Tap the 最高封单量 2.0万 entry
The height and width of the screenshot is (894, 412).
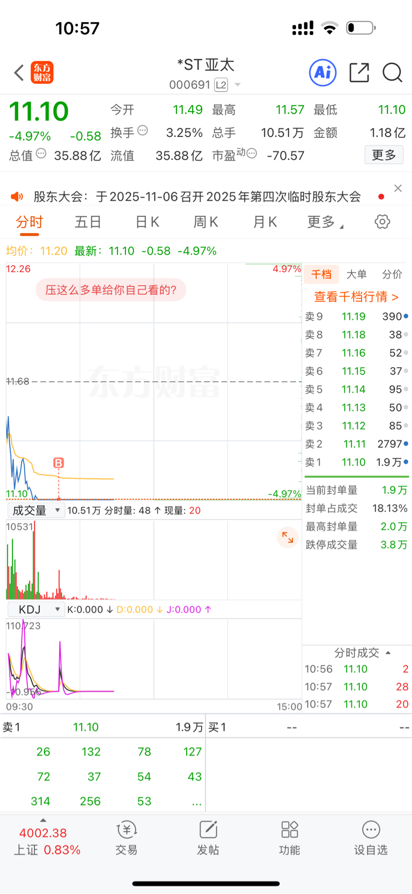(356, 527)
